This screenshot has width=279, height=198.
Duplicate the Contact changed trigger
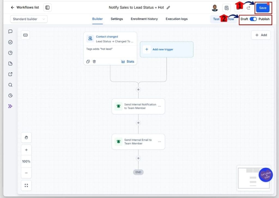click(x=88, y=61)
